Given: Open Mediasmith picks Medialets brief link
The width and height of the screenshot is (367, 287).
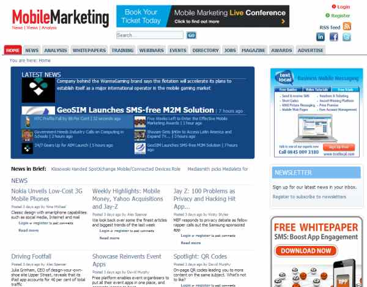Looking at the screenshot, I should pyautogui.click(x=217, y=169).
